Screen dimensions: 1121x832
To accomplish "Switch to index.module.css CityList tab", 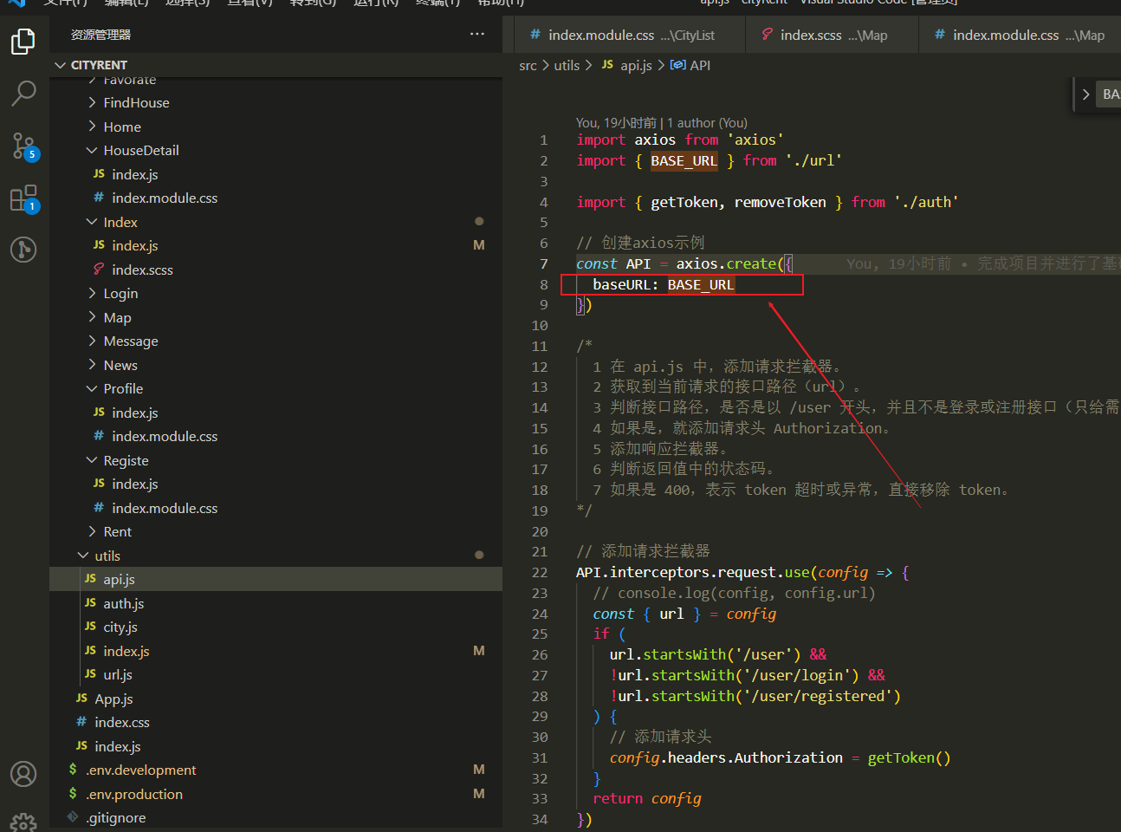I will pyautogui.click(x=628, y=35).
